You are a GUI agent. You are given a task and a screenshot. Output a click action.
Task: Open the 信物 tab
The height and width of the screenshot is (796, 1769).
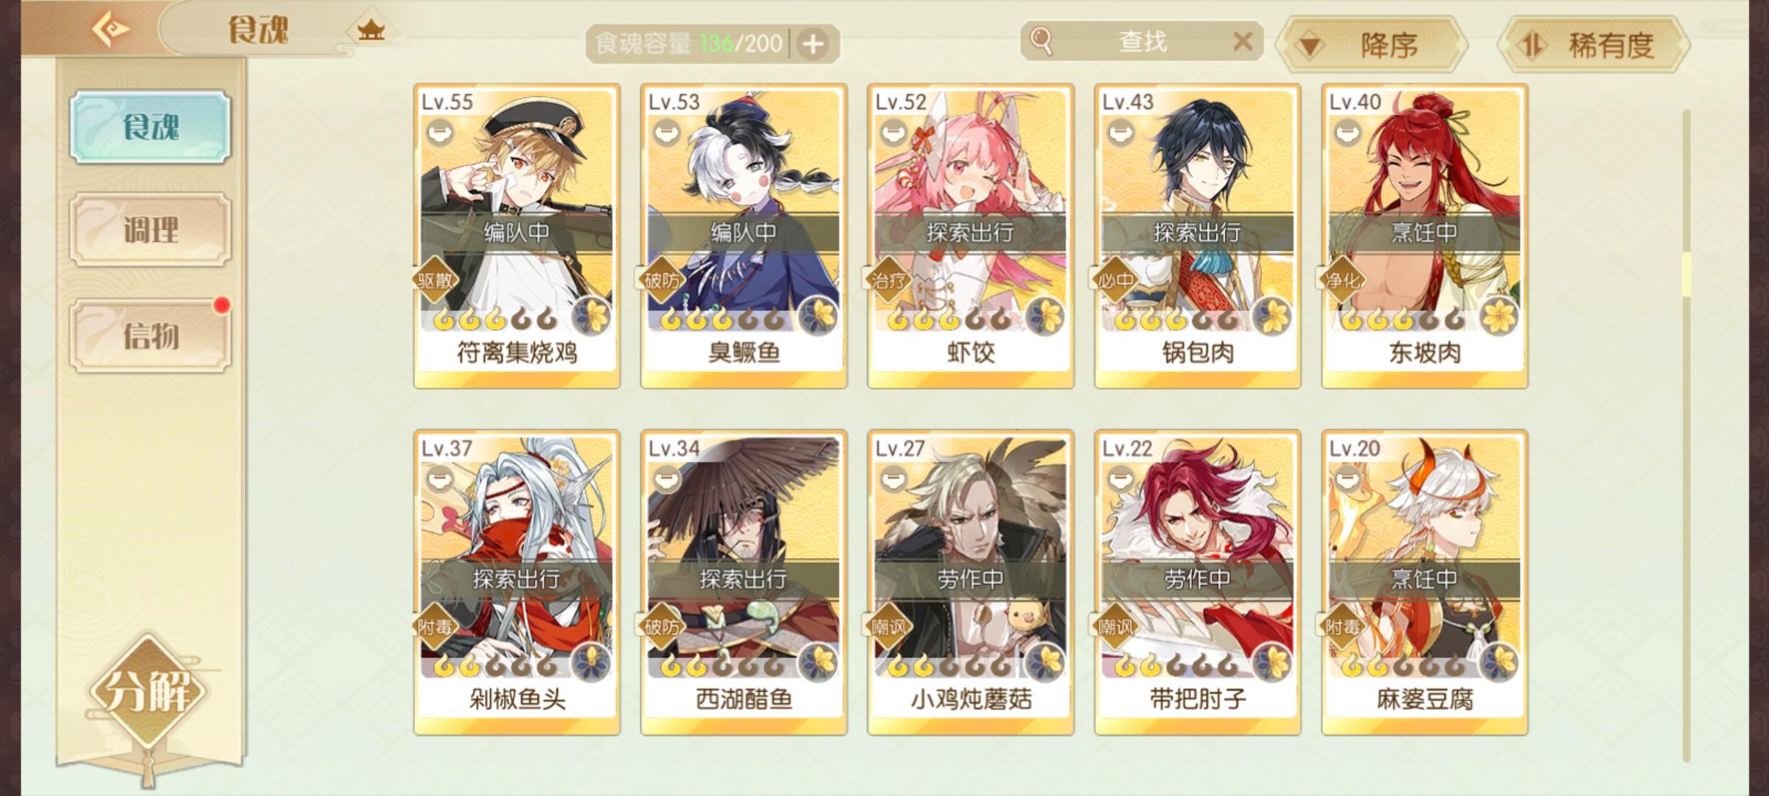(x=150, y=335)
